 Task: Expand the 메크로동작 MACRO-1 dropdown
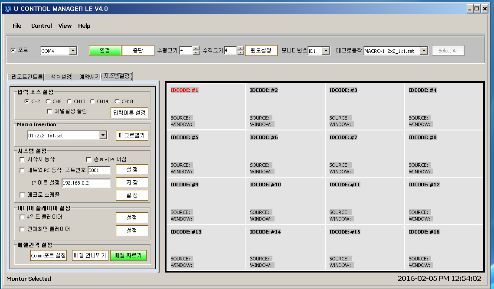tap(424, 51)
